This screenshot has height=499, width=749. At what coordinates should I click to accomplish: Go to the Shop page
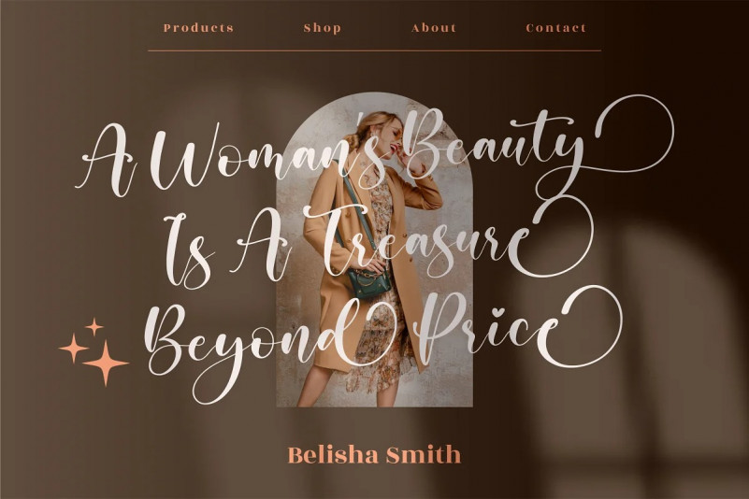323,28
